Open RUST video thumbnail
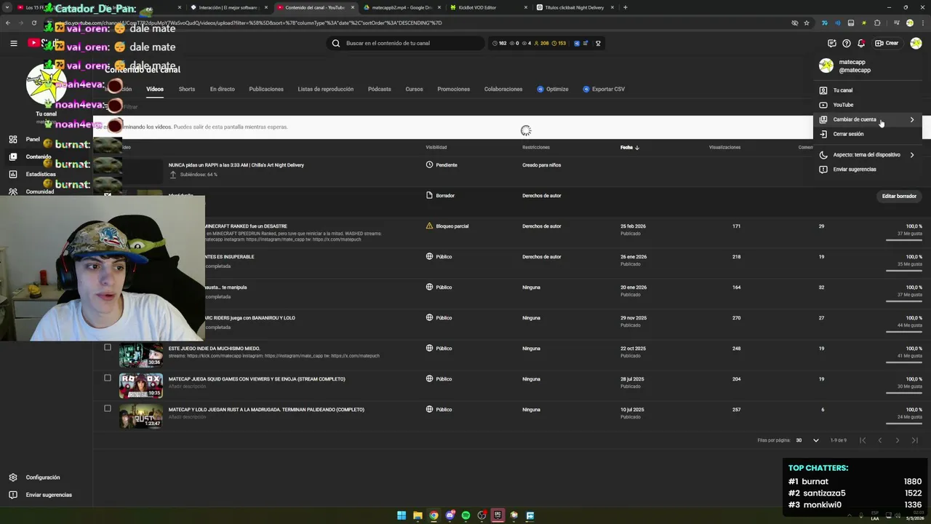This screenshot has height=524, width=931. pos(141,416)
